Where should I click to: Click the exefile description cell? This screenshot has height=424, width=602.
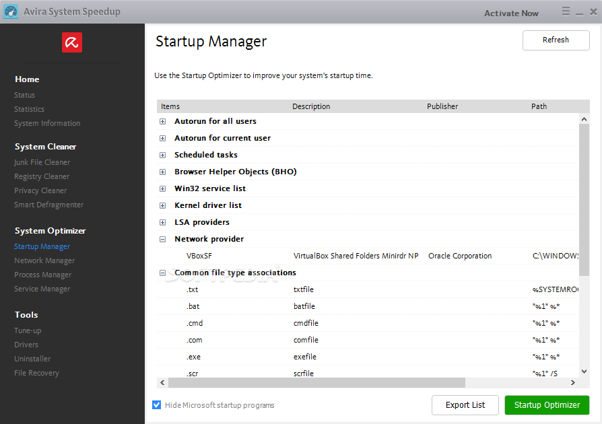305,357
